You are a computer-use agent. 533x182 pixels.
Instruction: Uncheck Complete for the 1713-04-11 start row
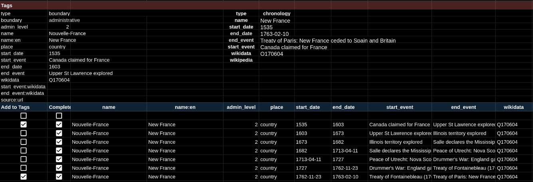click(59, 159)
